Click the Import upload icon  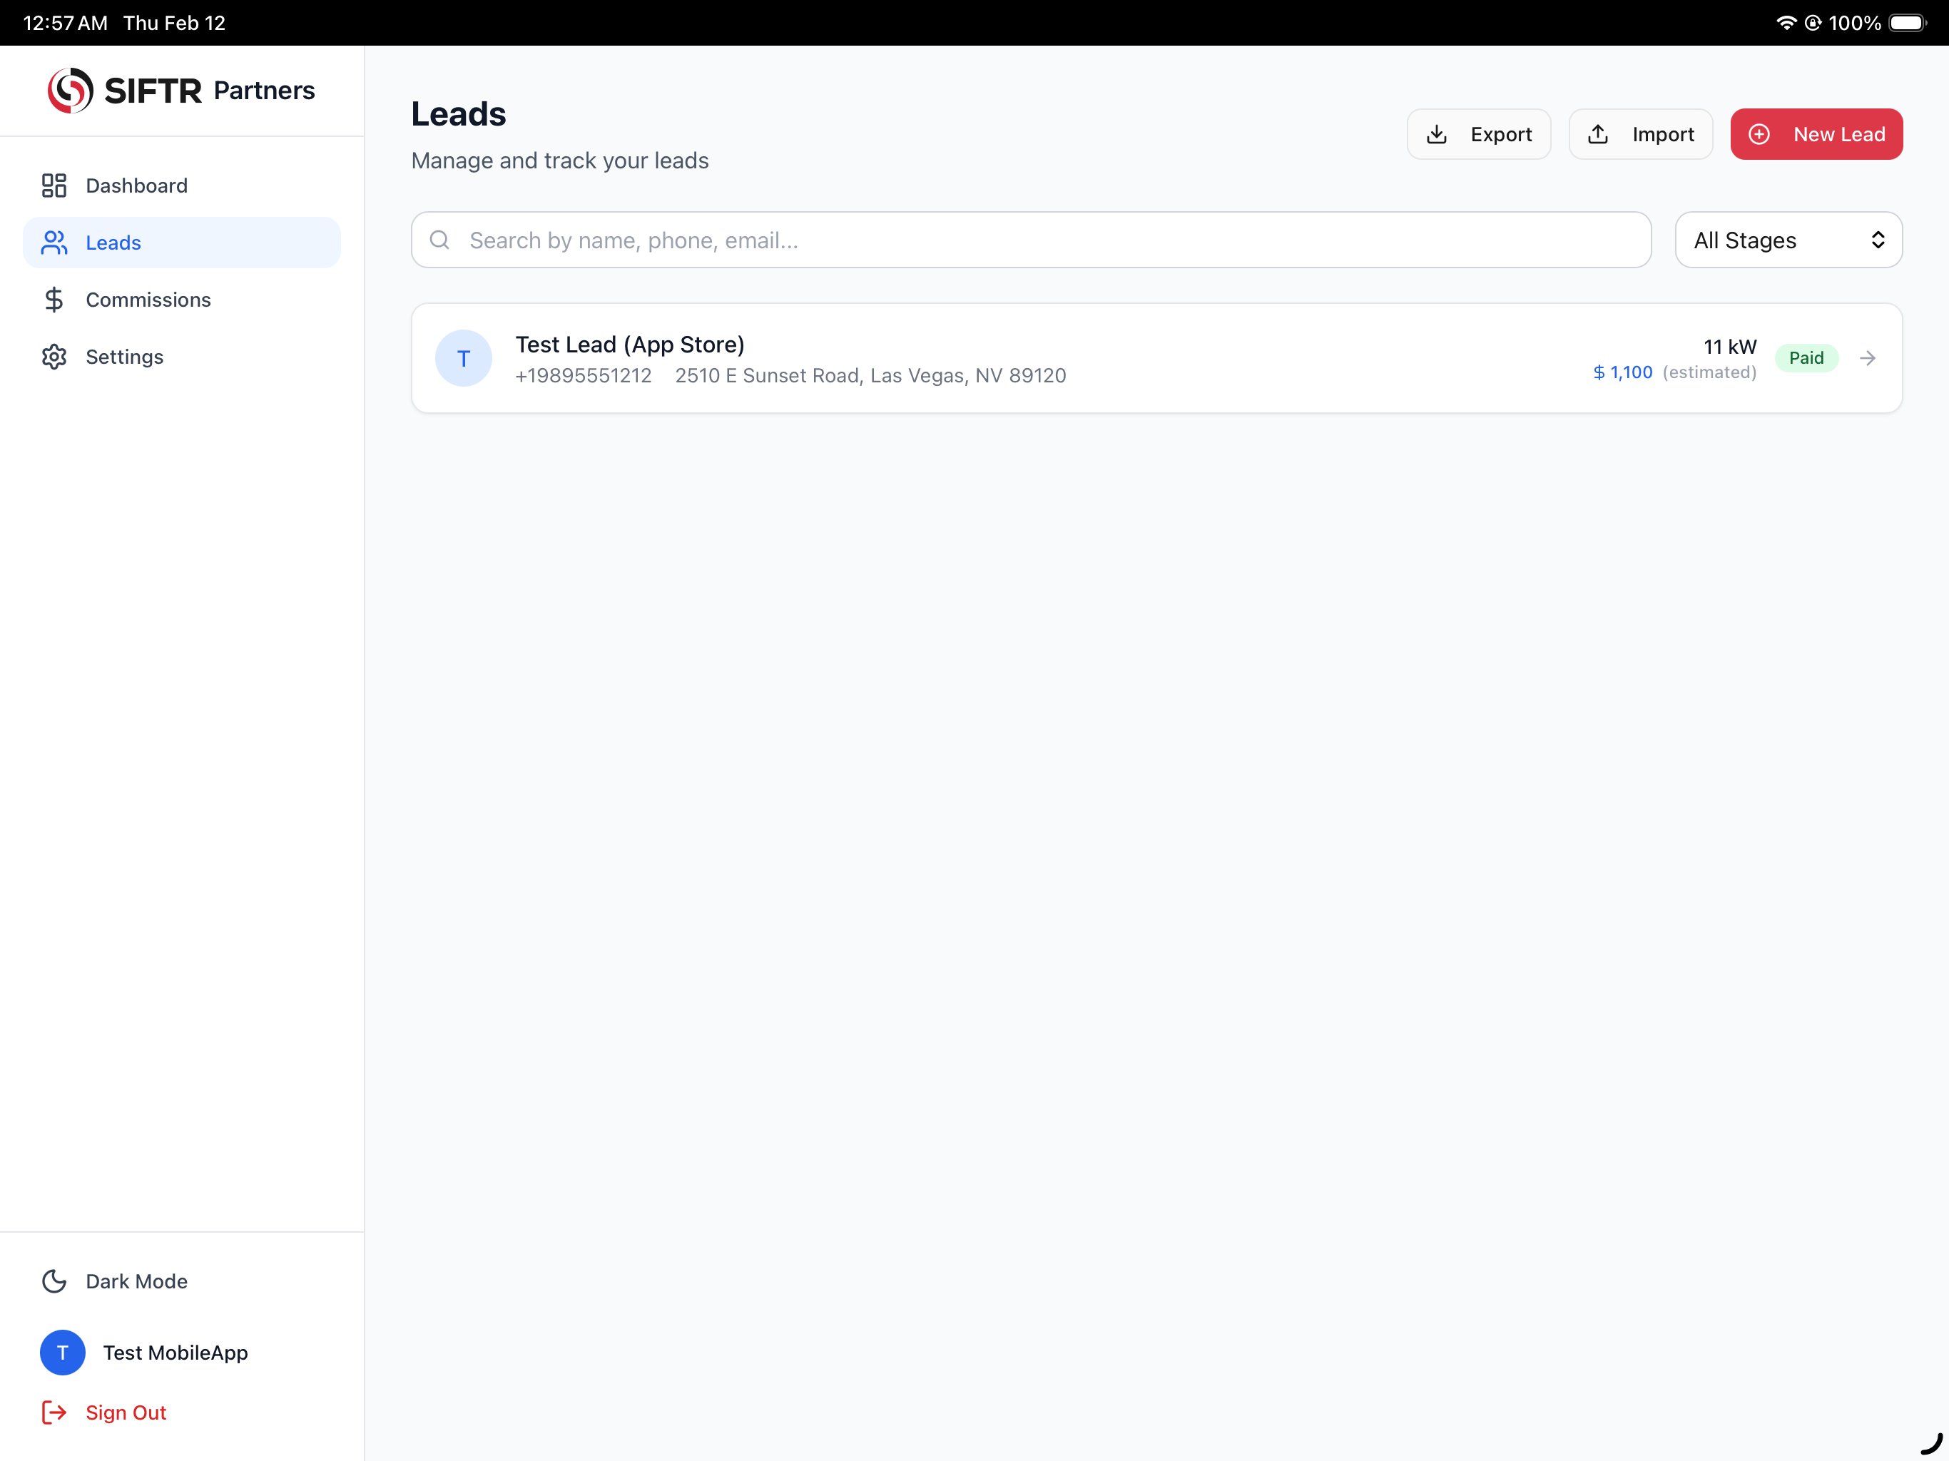click(1597, 134)
